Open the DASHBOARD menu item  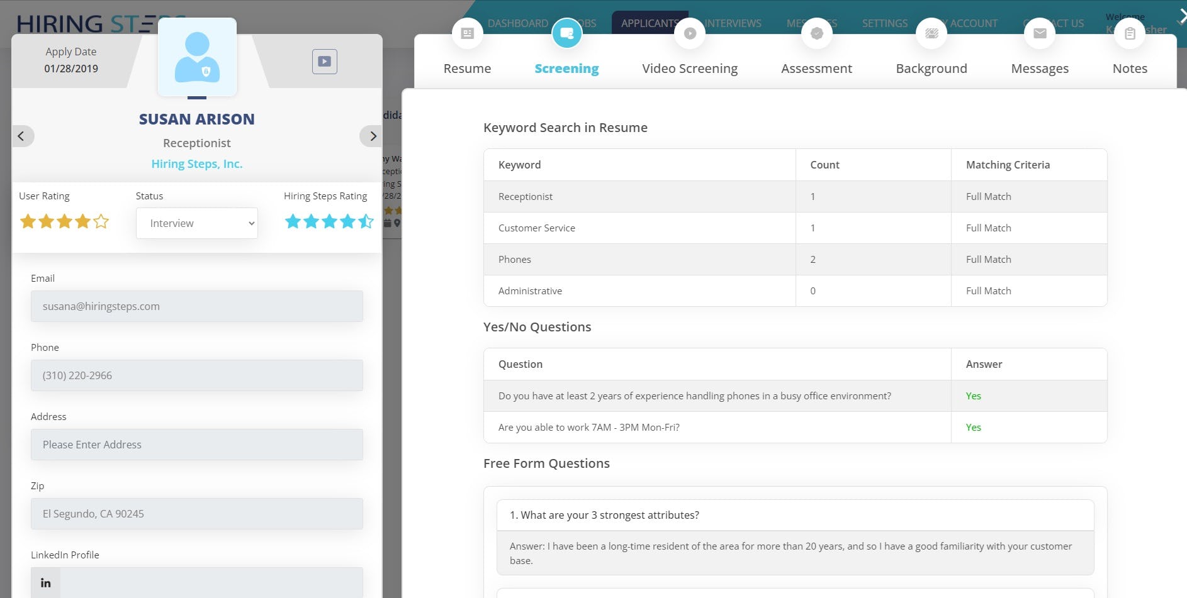pyautogui.click(x=517, y=23)
